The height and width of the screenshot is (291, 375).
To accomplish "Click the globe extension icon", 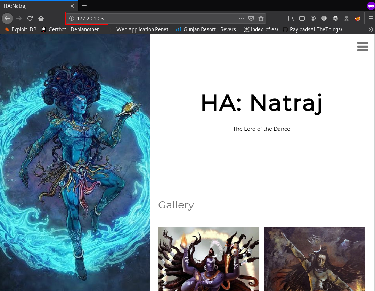I will pos(324,18).
